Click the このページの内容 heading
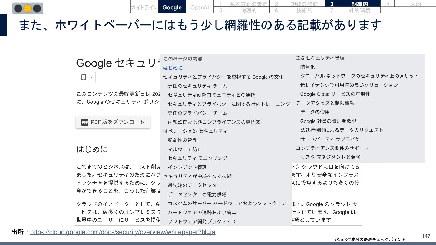The width and height of the screenshot is (436, 245). click(183, 59)
